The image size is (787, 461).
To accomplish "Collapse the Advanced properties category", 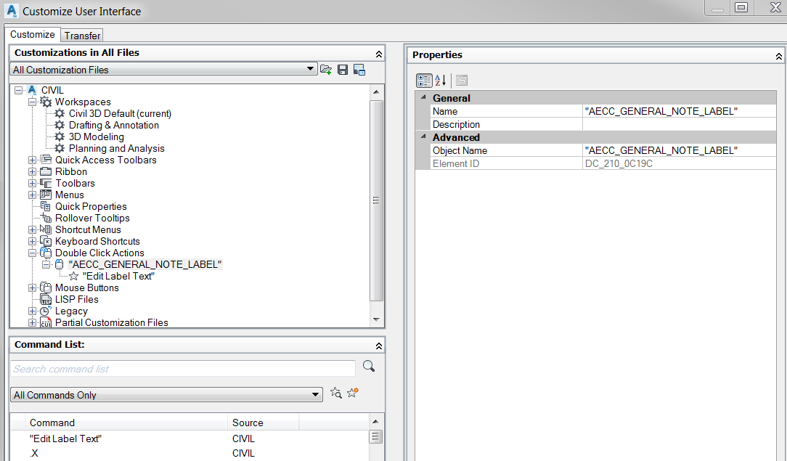I will pyautogui.click(x=423, y=136).
